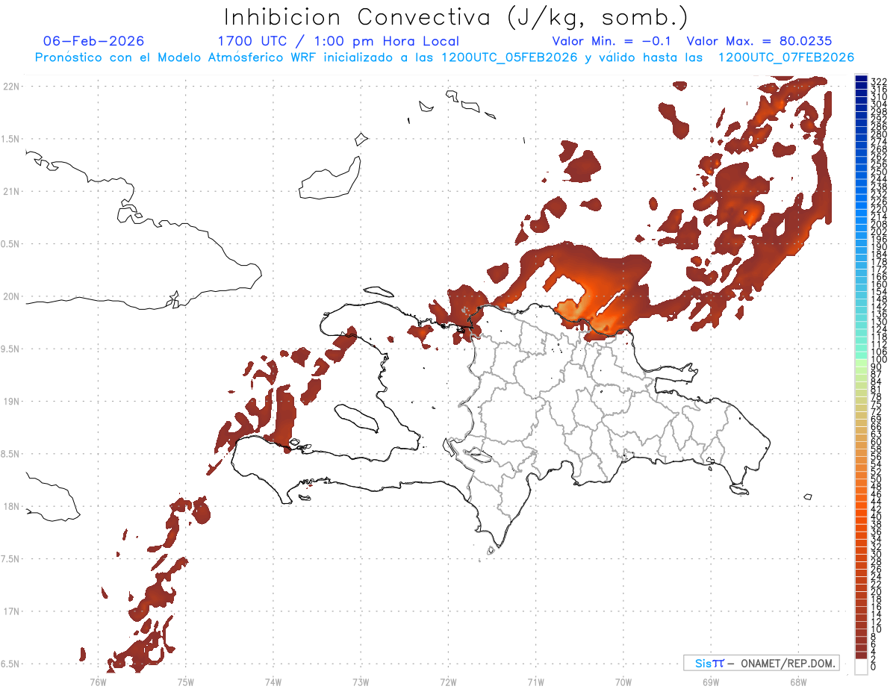Click the white colorbar swatch beside 0
Image resolution: width=896 pixels, height=692 pixels.
[861, 667]
